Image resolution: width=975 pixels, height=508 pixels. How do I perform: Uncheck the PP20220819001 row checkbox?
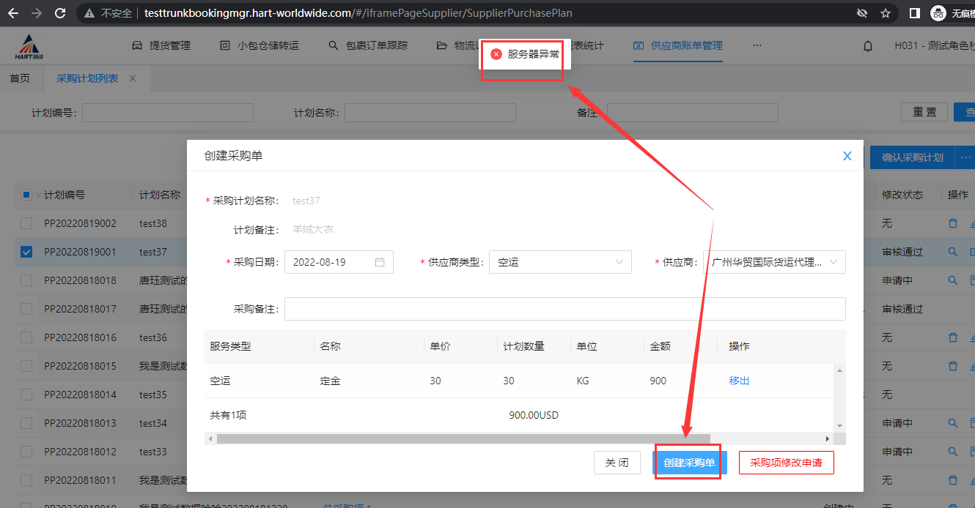26,252
